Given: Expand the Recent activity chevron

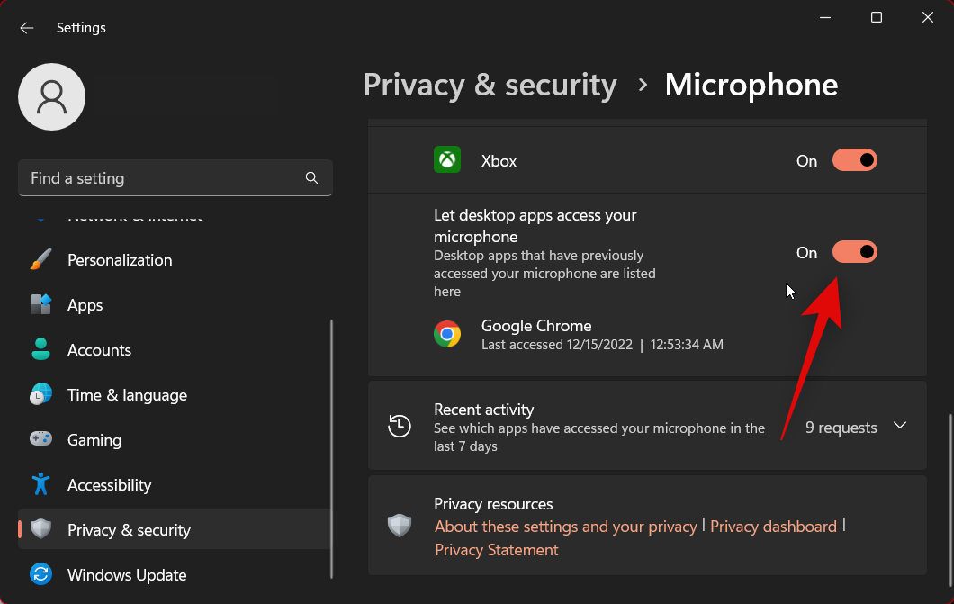Looking at the screenshot, I should click(900, 426).
